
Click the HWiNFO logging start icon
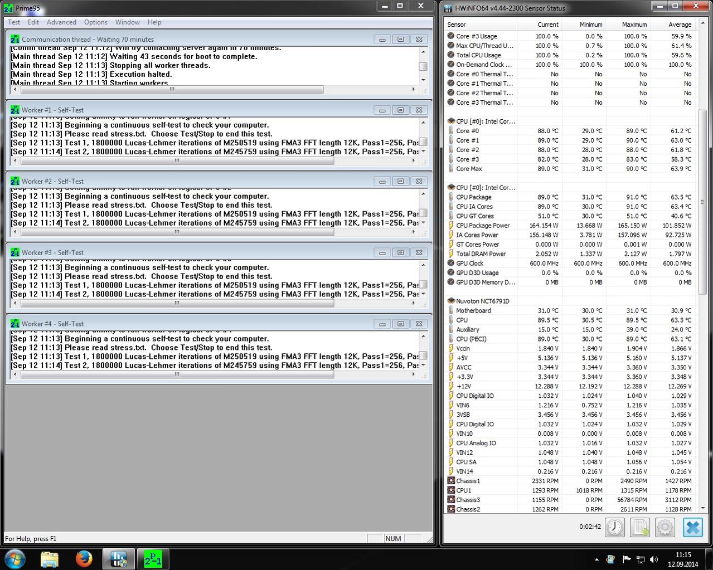[x=640, y=527]
